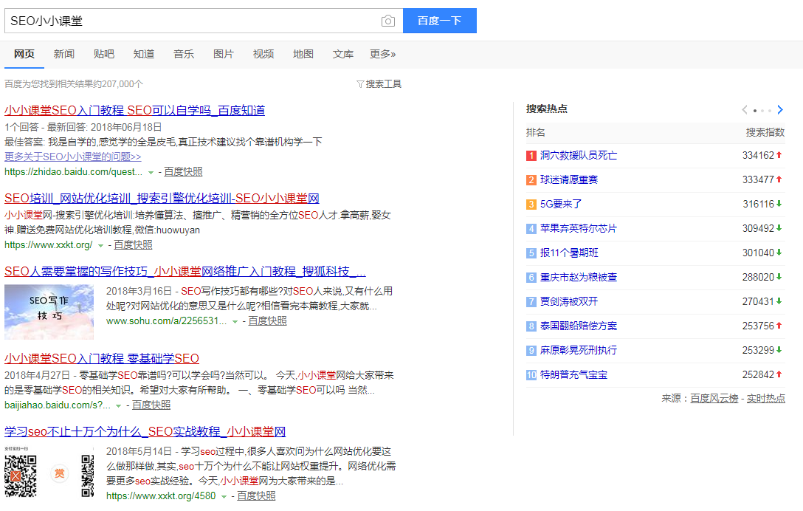
Task: Click the rank 2 badge icon
Action: [x=531, y=180]
